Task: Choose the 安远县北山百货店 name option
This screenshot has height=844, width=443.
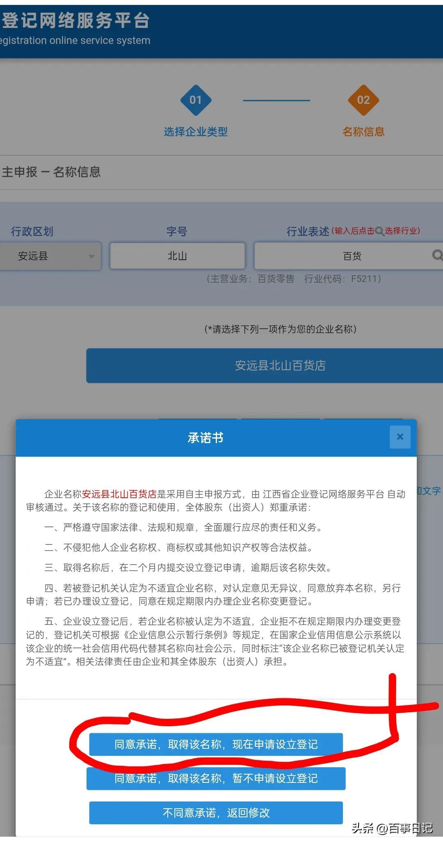Action: click(280, 366)
